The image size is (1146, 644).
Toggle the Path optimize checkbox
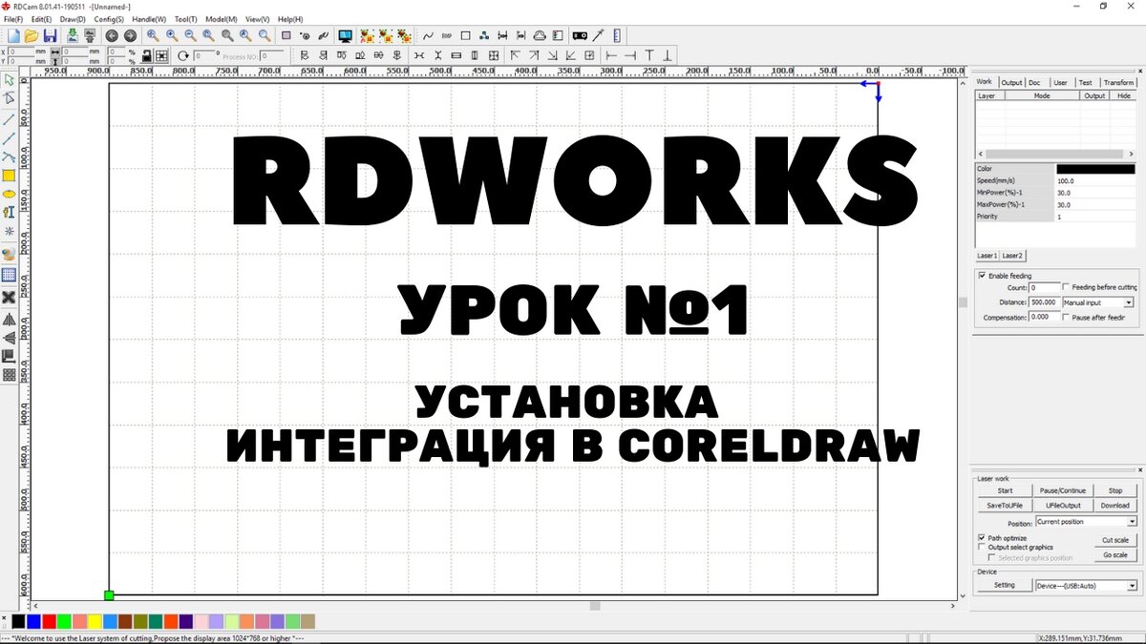tap(983, 538)
